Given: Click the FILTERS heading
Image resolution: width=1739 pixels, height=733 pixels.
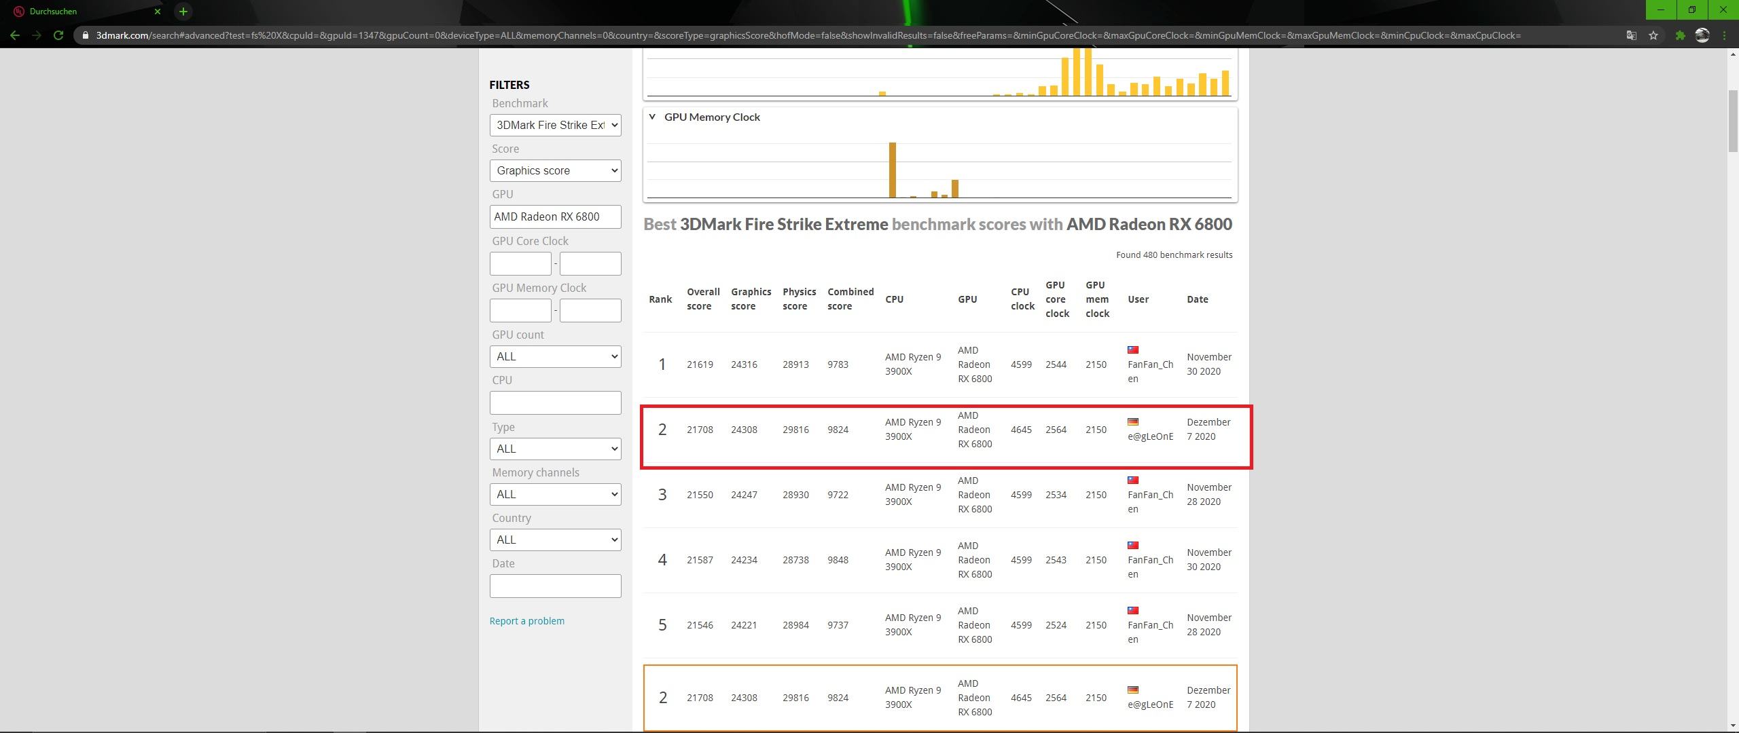Looking at the screenshot, I should pos(509,85).
